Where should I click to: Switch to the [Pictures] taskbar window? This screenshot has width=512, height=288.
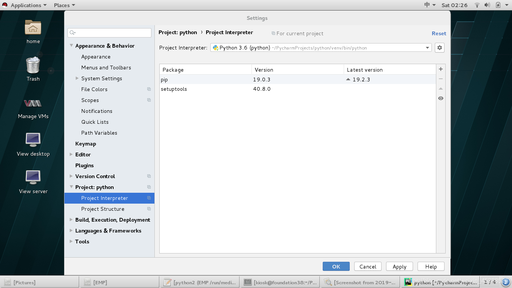pos(40,282)
